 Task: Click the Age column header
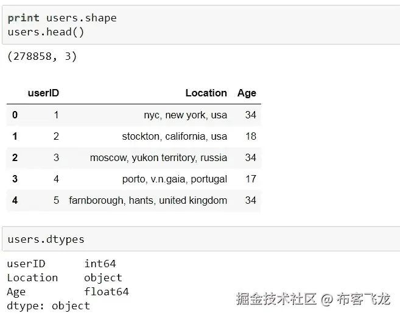(247, 93)
